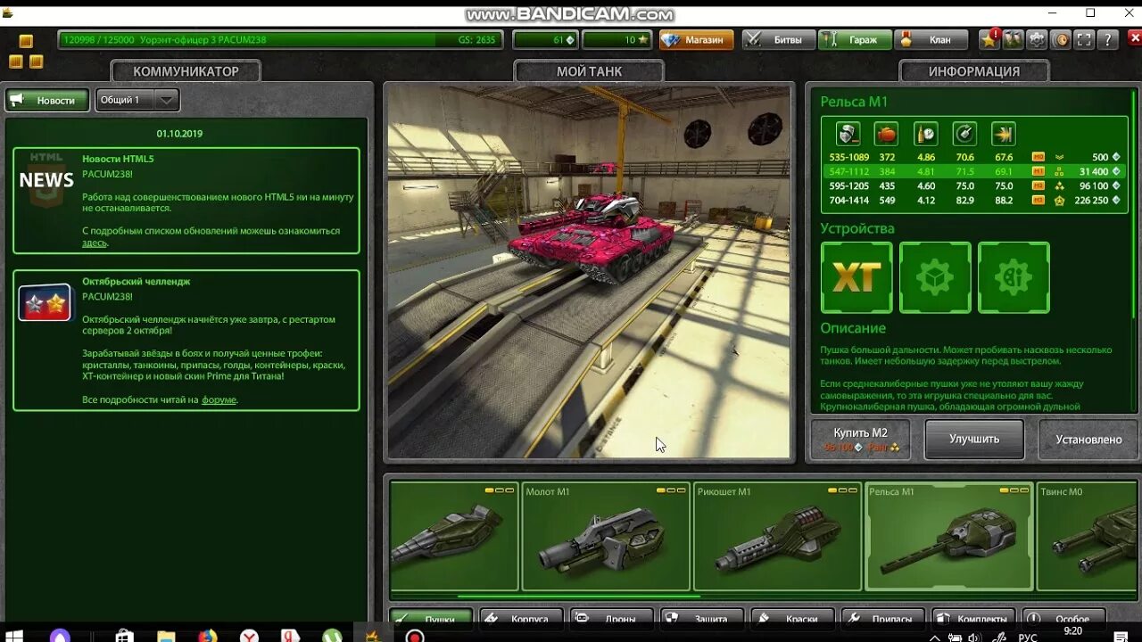Open the friends icon in top bar
This screenshot has width=1142, height=642.
pos(1013,40)
